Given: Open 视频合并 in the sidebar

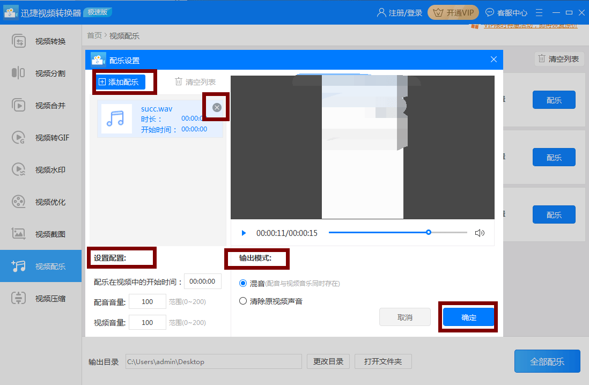Looking at the screenshot, I should [x=41, y=106].
